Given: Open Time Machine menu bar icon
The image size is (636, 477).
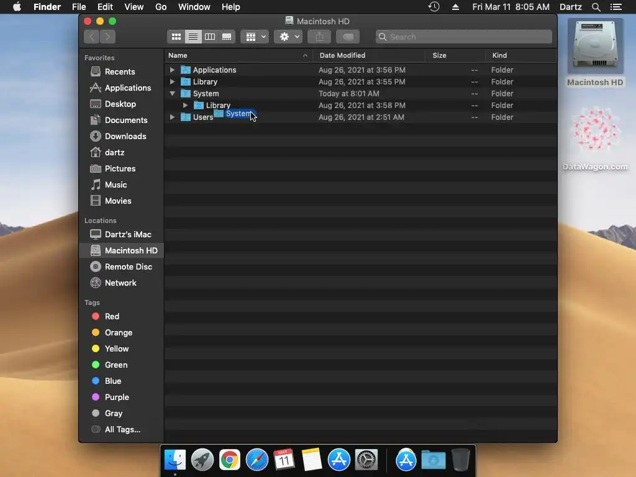Looking at the screenshot, I should pyautogui.click(x=434, y=7).
